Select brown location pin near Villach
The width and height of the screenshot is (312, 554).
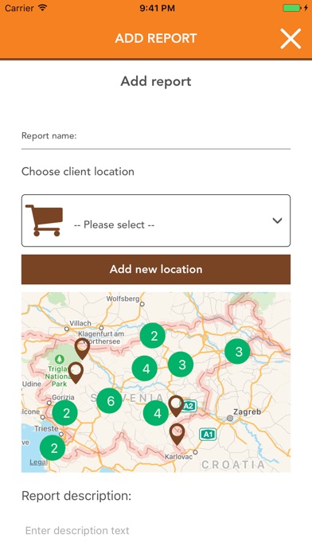click(82, 349)
